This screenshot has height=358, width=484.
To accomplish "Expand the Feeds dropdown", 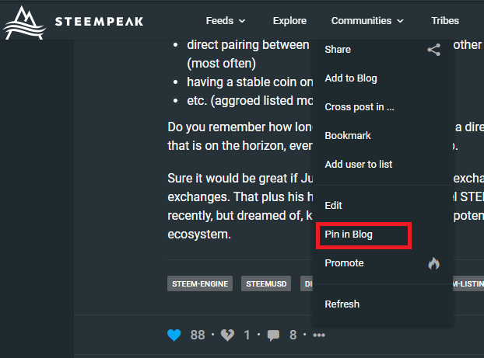I will [x=226, y=21].
